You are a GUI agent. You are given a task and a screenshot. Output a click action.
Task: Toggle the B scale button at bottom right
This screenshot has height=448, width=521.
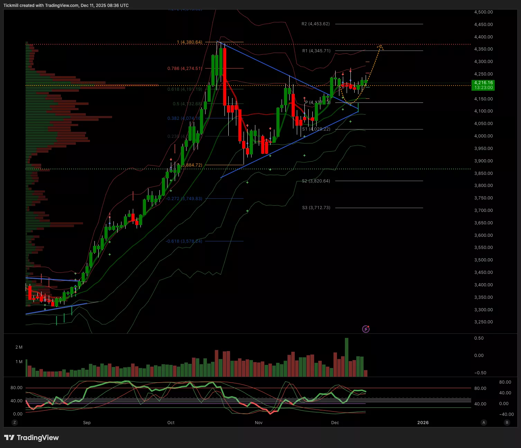(x=507, y=422)
